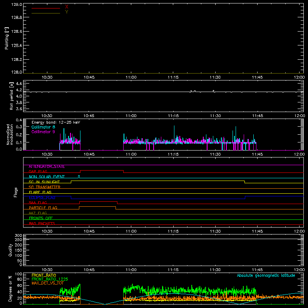Click the GAP_FLAG label
Screen dimensions: 308x308
point(38,171)
